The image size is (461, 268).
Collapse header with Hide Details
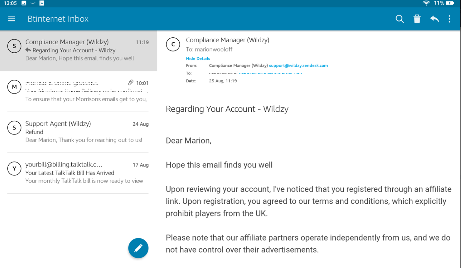point(198,58)
